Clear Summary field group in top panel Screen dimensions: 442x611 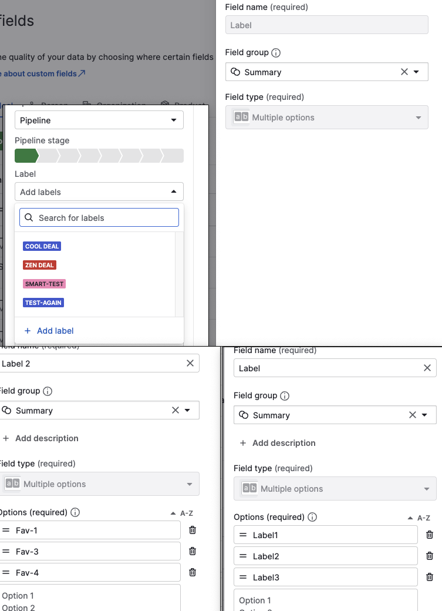[x=404, y=72]
